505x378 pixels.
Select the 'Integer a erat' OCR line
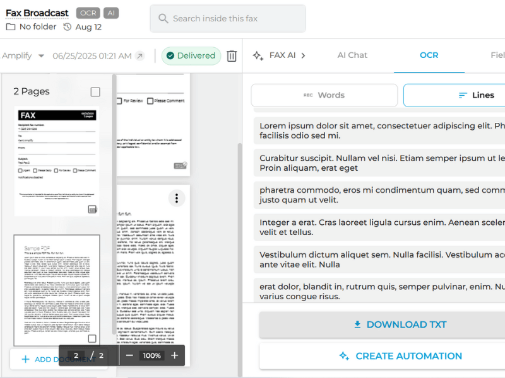point(379,227)
